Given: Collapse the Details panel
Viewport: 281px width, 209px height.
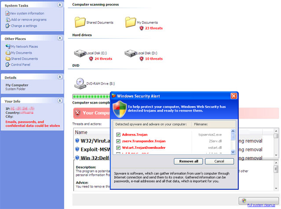Looking at the screenshot, I should [x=60, y=77].
